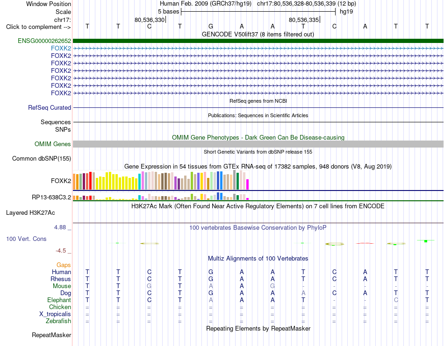The width and height of the screenshot is (444, 346).
Task: Select the Zebrafish alignment row label
Action: [x=58, y=321]
